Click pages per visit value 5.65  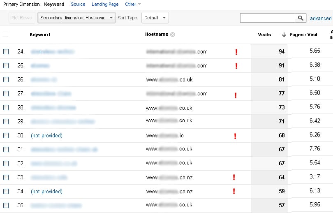(315, 51)
